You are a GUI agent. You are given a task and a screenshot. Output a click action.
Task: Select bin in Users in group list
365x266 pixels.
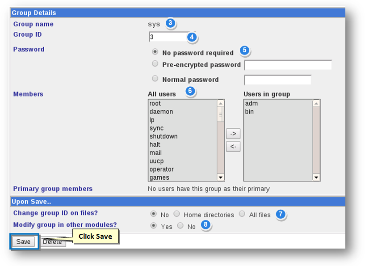pyautogui.click(x=249, y=112)
